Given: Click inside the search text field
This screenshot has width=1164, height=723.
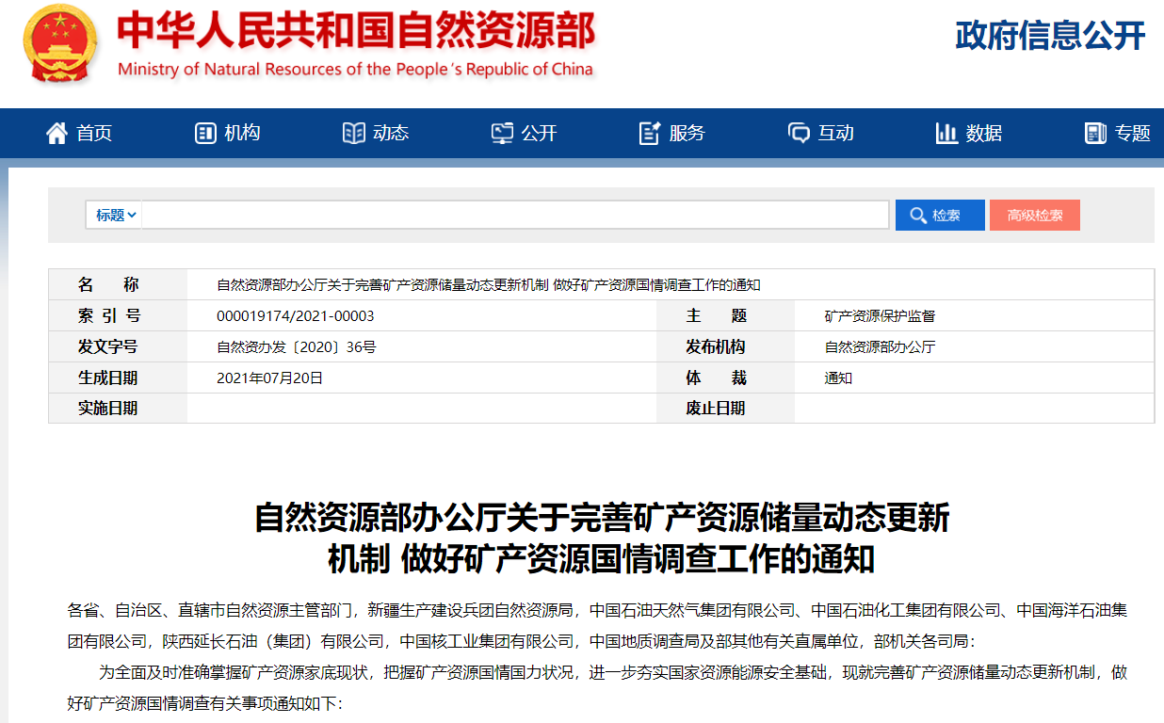Looking at the screenshot, I should click(514, 216).
